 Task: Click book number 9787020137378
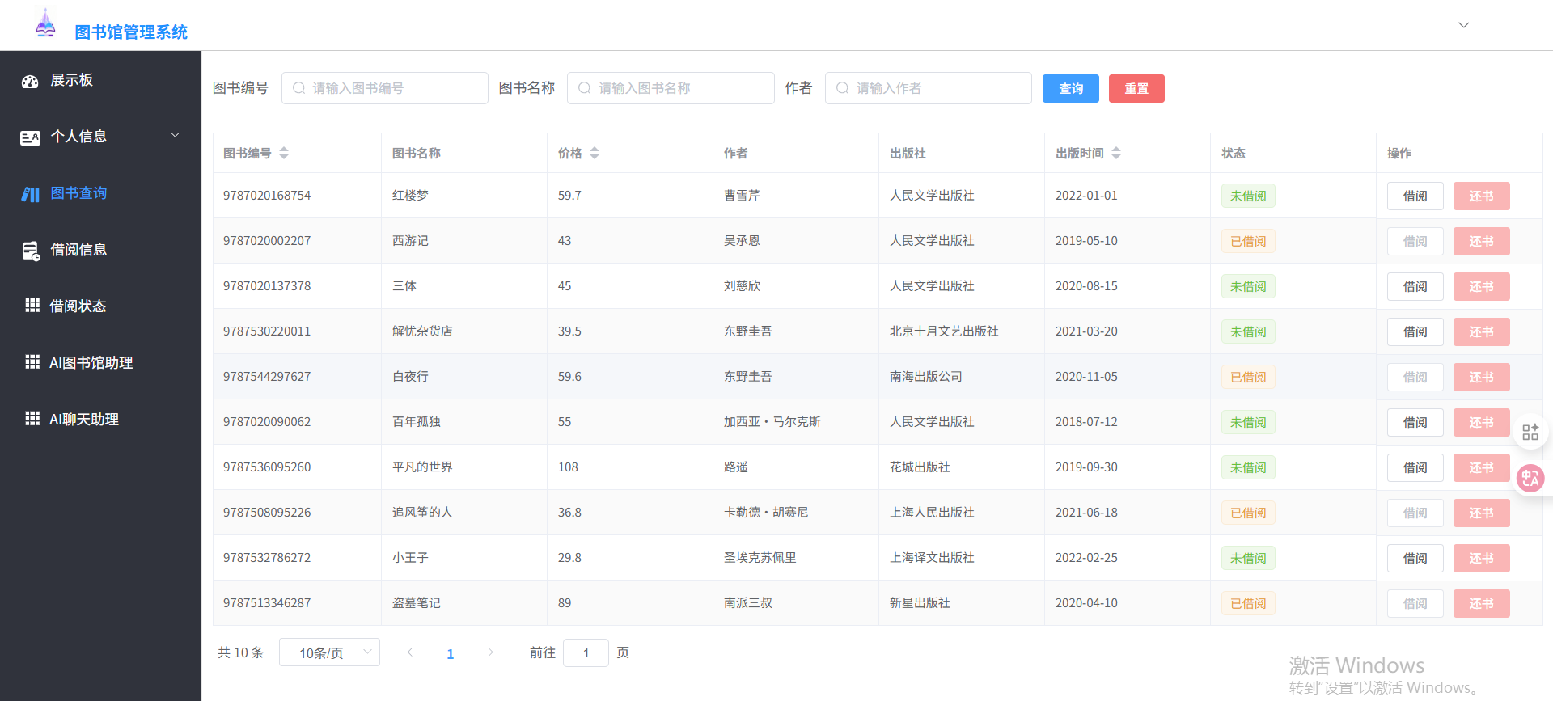(x=267, y=286)
